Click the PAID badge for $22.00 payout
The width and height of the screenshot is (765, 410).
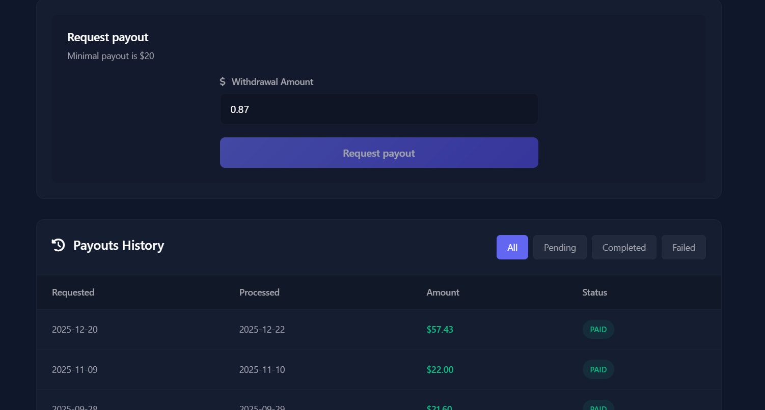(598, 370)
